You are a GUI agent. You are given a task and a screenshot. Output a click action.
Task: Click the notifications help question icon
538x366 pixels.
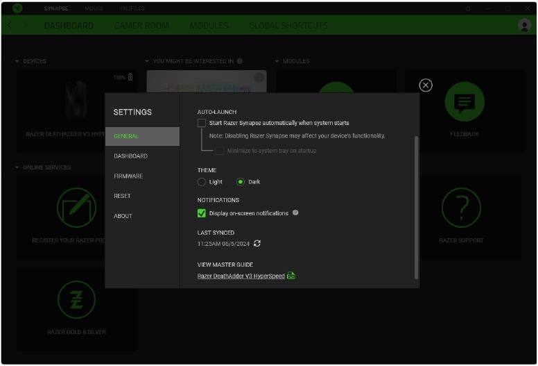click(295, 213)
